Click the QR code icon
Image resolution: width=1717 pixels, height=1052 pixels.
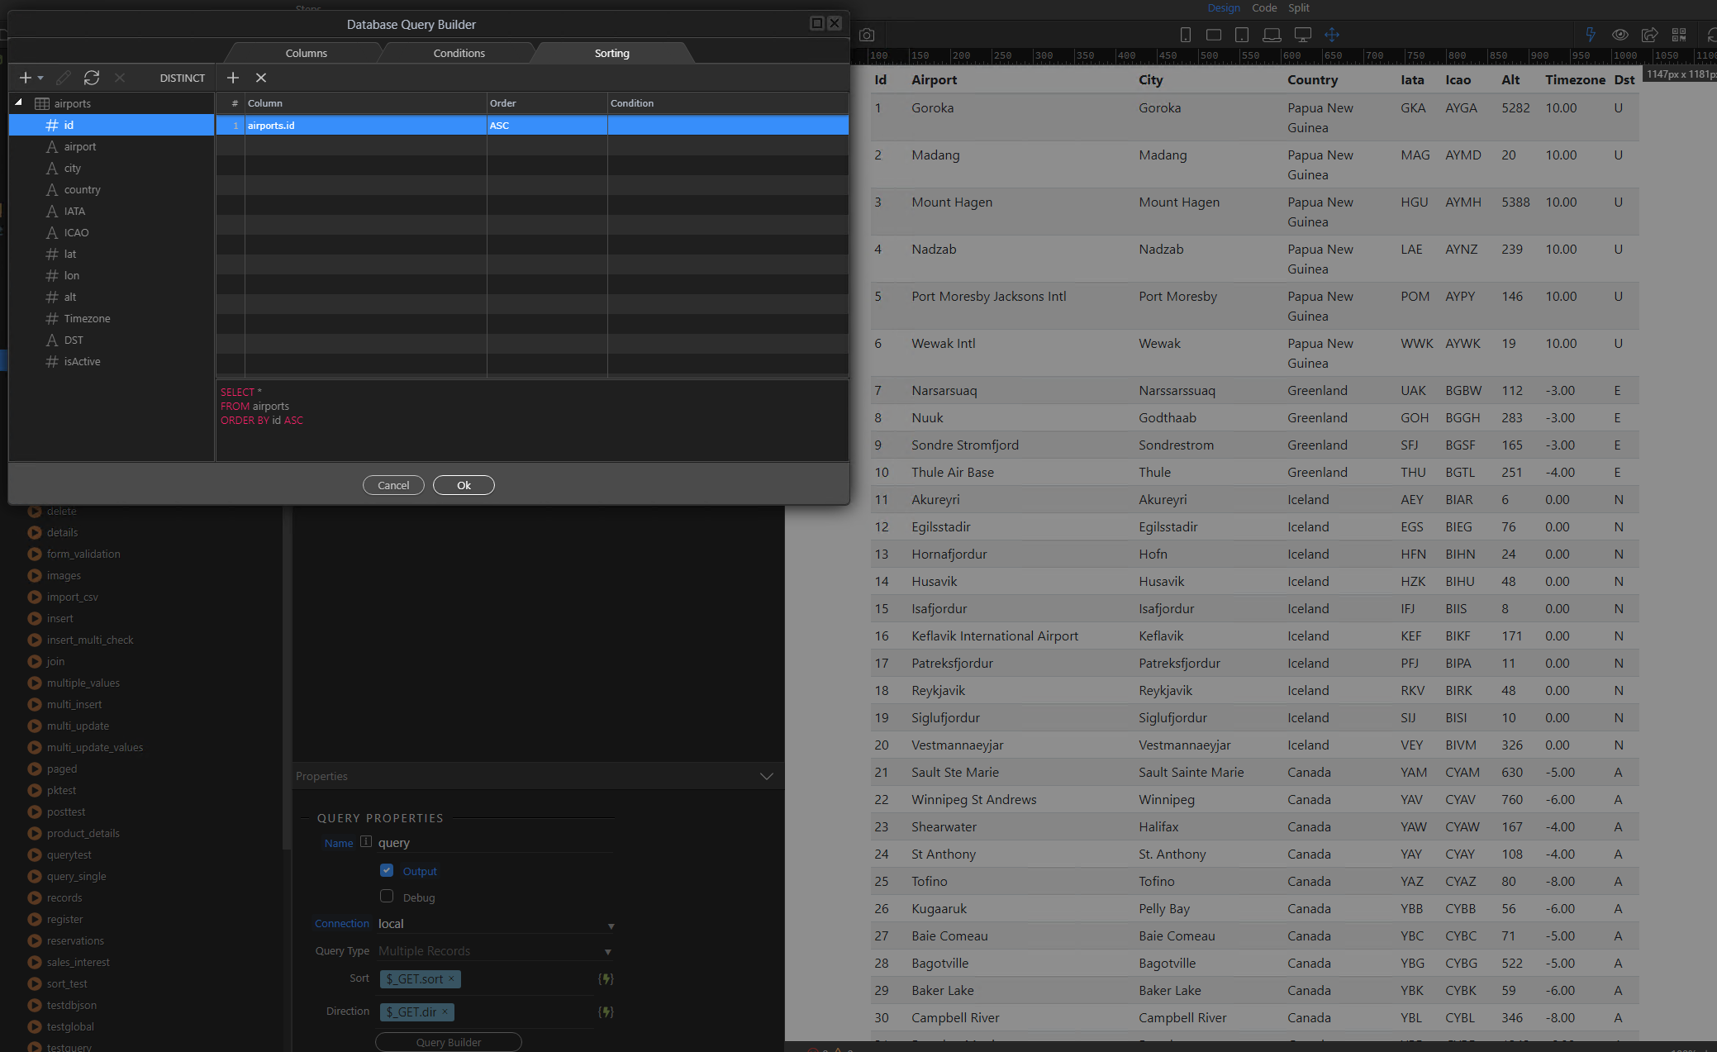pos(1679,35)
